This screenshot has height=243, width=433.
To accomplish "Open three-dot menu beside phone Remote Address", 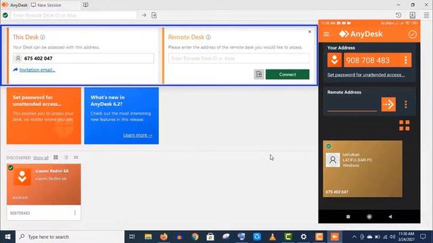I will pyautogui.click(x=406, y=104).
